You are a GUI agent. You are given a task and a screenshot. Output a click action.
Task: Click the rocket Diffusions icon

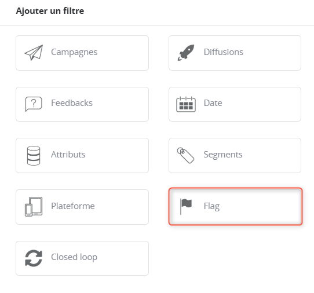coord(186,53)
